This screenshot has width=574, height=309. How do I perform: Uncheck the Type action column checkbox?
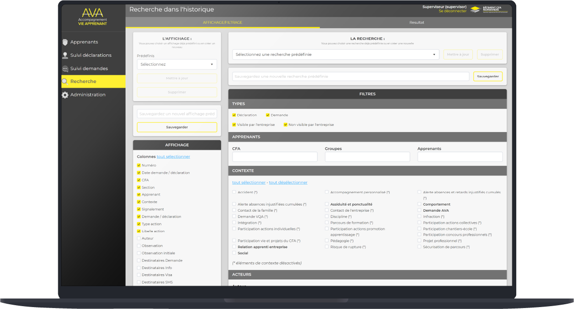pos(138,224)
